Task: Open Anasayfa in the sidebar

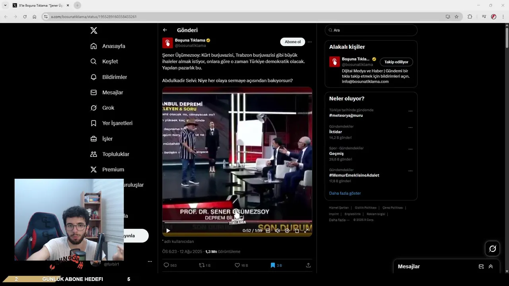Action: 108,46
